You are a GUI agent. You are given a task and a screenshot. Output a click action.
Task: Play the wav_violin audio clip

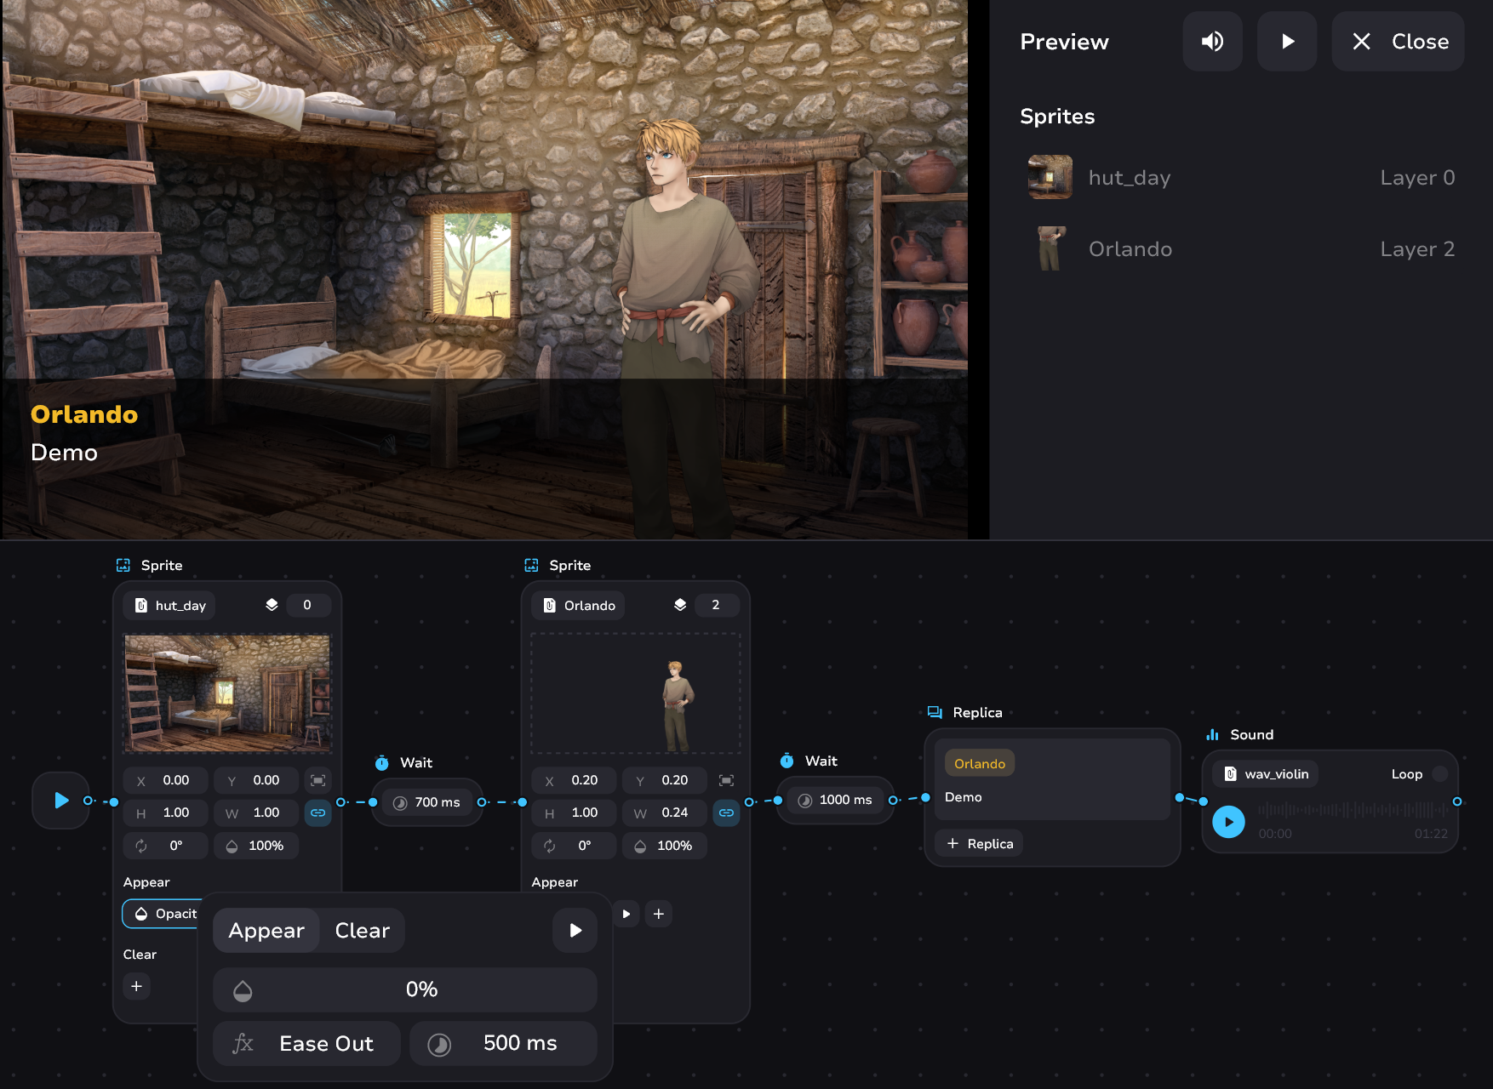point(1228,822)
